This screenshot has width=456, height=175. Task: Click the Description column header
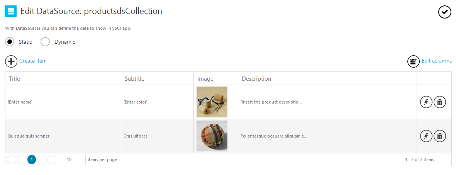pos(256,79)
